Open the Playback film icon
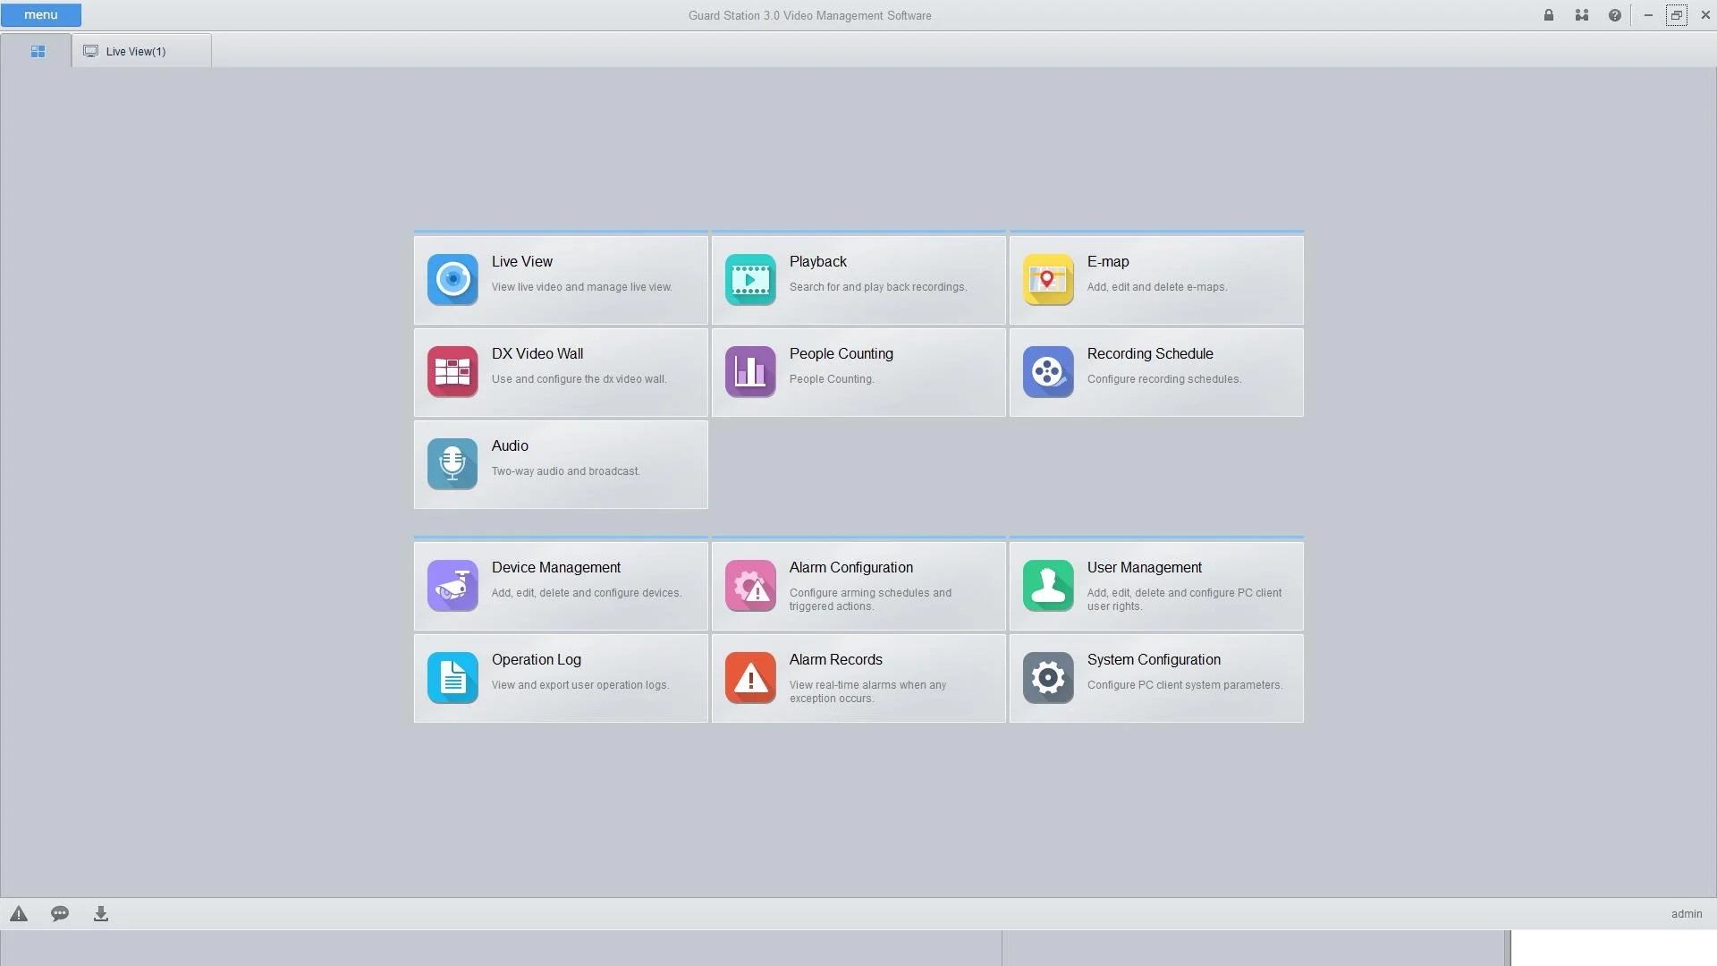Viewport: 1717px width, 966px height. (x=750, y=280)
